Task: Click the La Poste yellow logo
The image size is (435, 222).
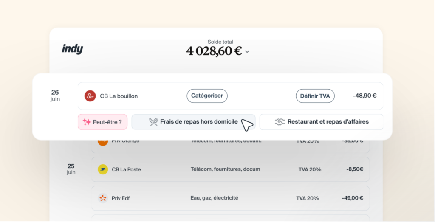Action: click(103, 169)
